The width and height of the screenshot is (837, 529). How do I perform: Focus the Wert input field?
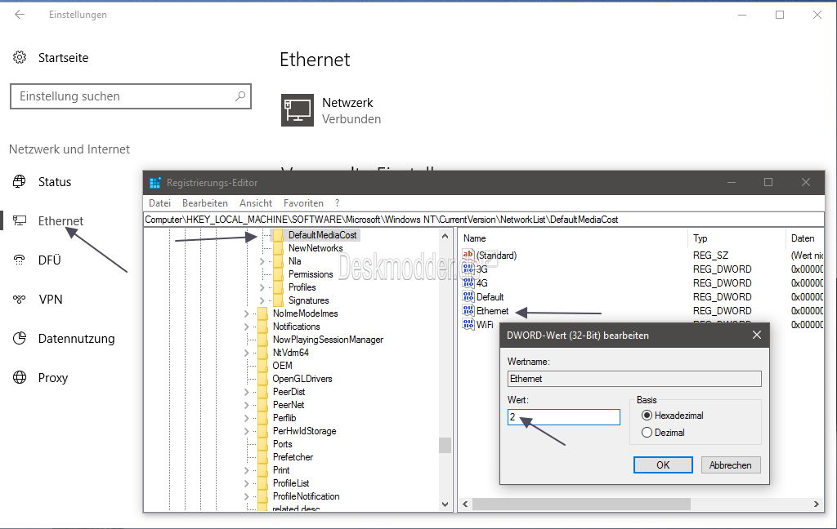point(564,417)
